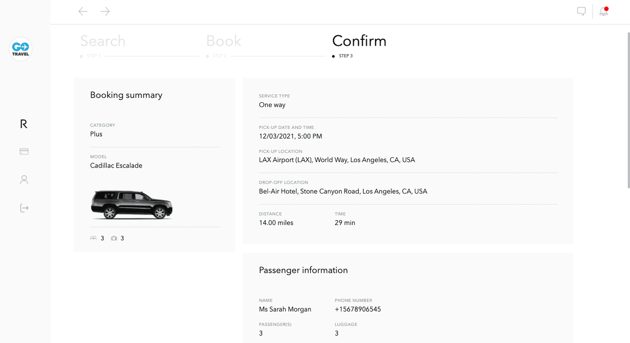Open the chat messages icon
Screen dimensions: 630x343
(581, 11)
